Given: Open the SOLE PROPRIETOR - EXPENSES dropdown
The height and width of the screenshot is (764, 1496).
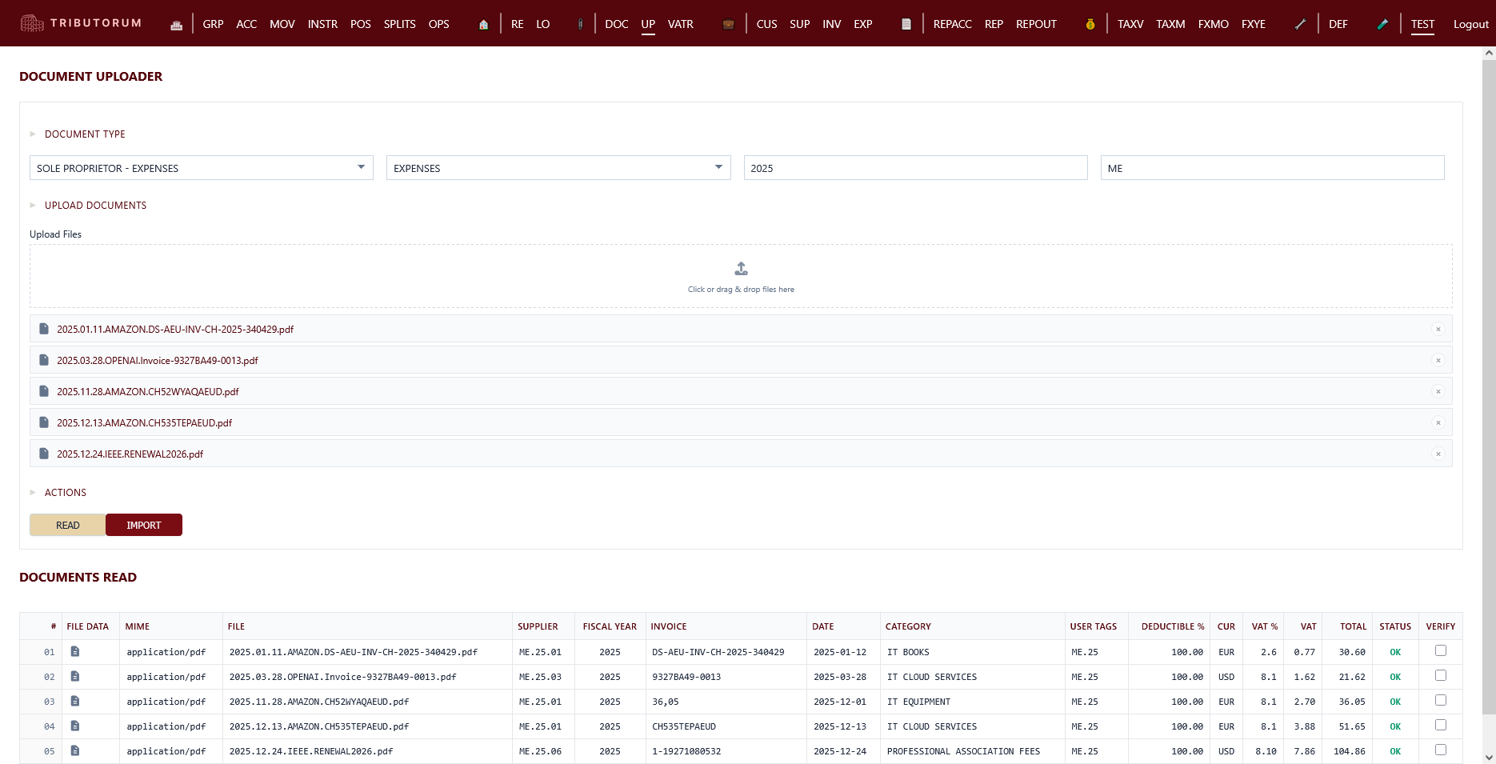Looking at the screenshot, I should click(202, 168).
